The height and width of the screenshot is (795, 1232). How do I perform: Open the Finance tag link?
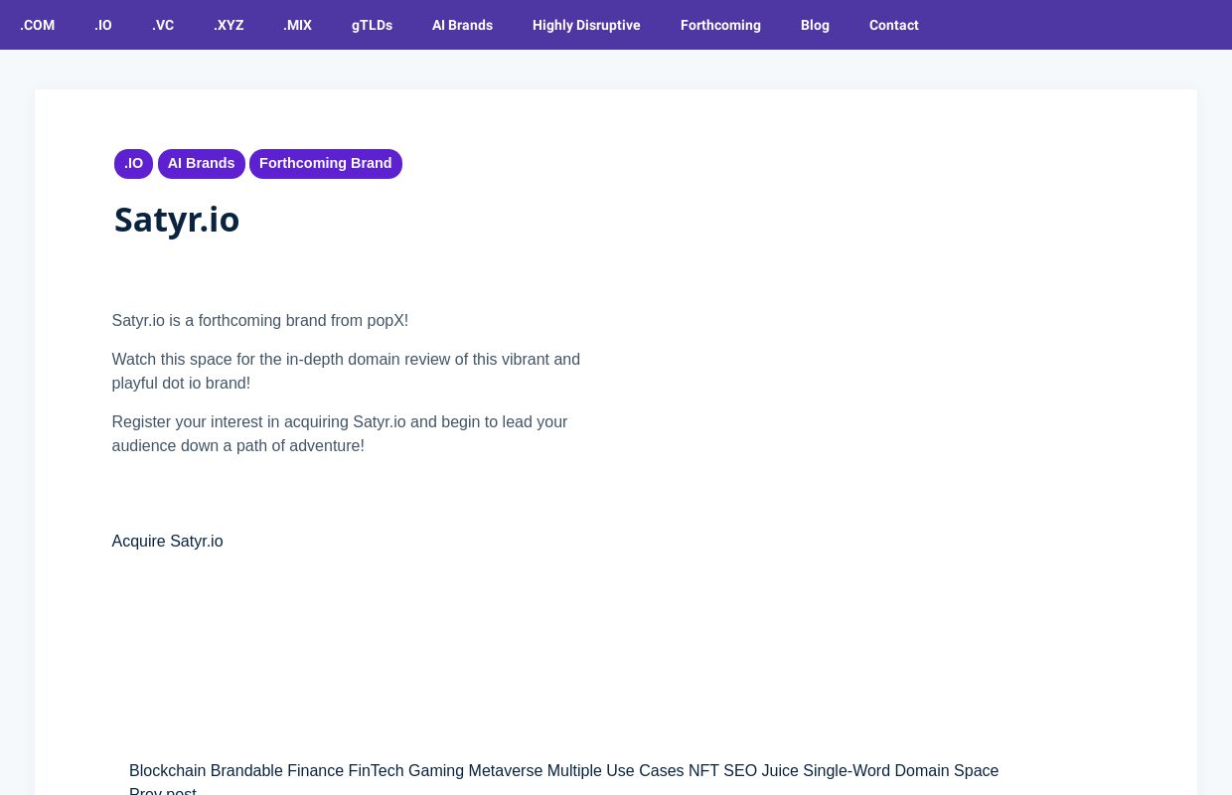coord(315,771)
